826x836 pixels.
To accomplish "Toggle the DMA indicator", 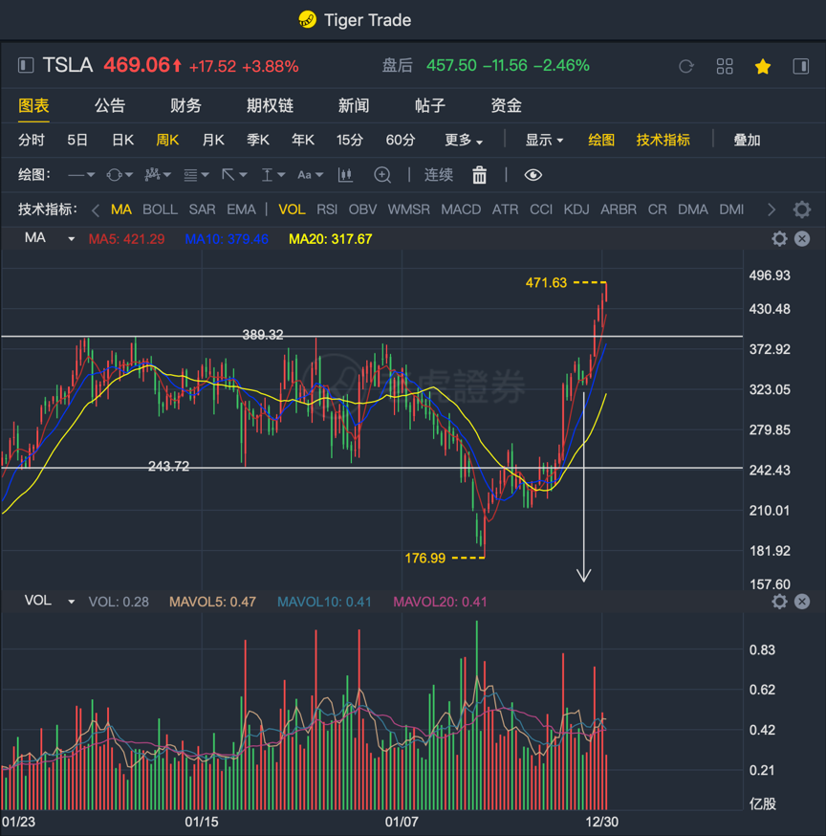I will pyautogui.click(x=693, y=209).
